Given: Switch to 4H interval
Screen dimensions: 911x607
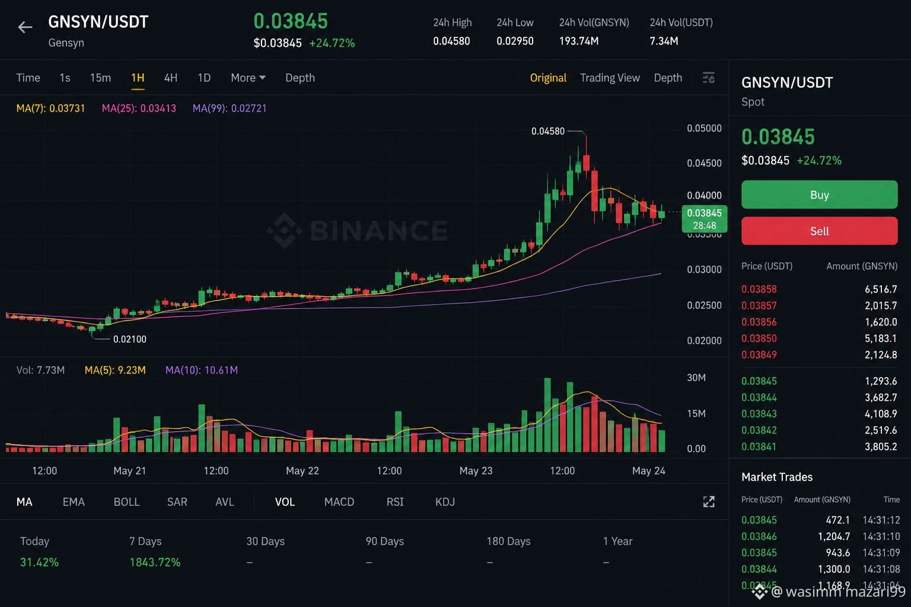Looking at the screenshot, I should click(x=171, y=78).
